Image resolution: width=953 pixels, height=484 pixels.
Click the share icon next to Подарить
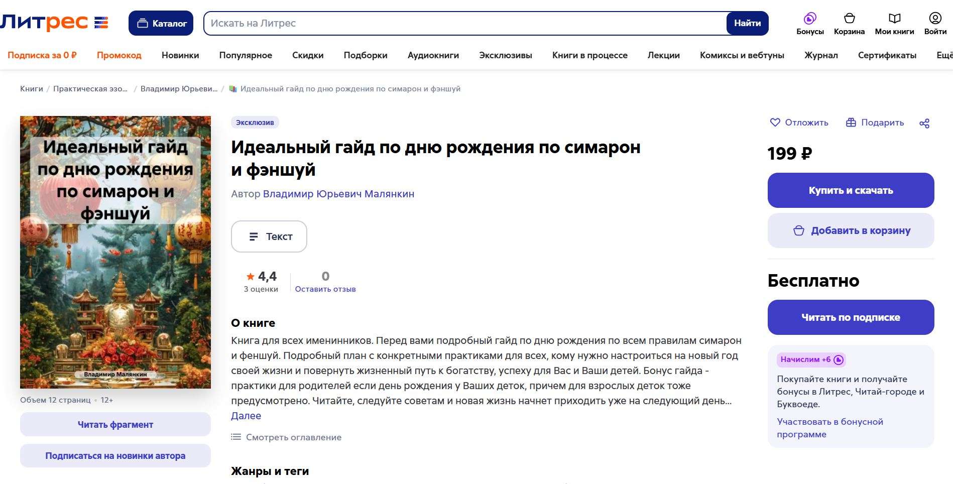(924, 123)
